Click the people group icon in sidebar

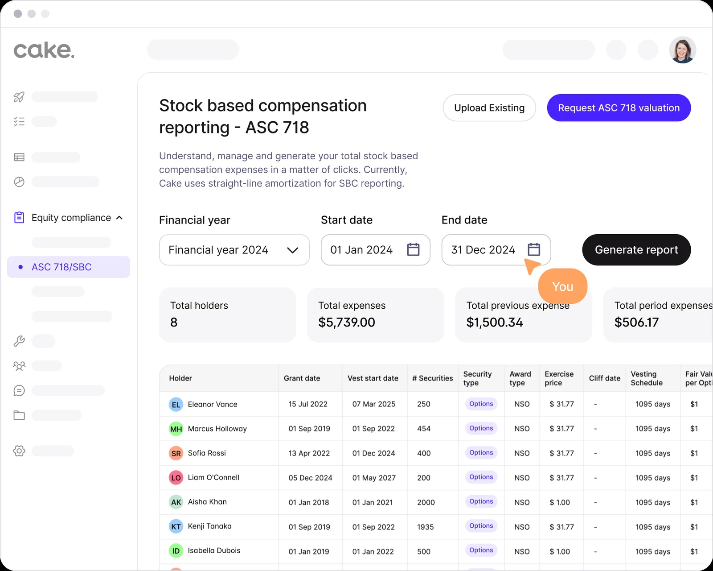click(19, 366)
